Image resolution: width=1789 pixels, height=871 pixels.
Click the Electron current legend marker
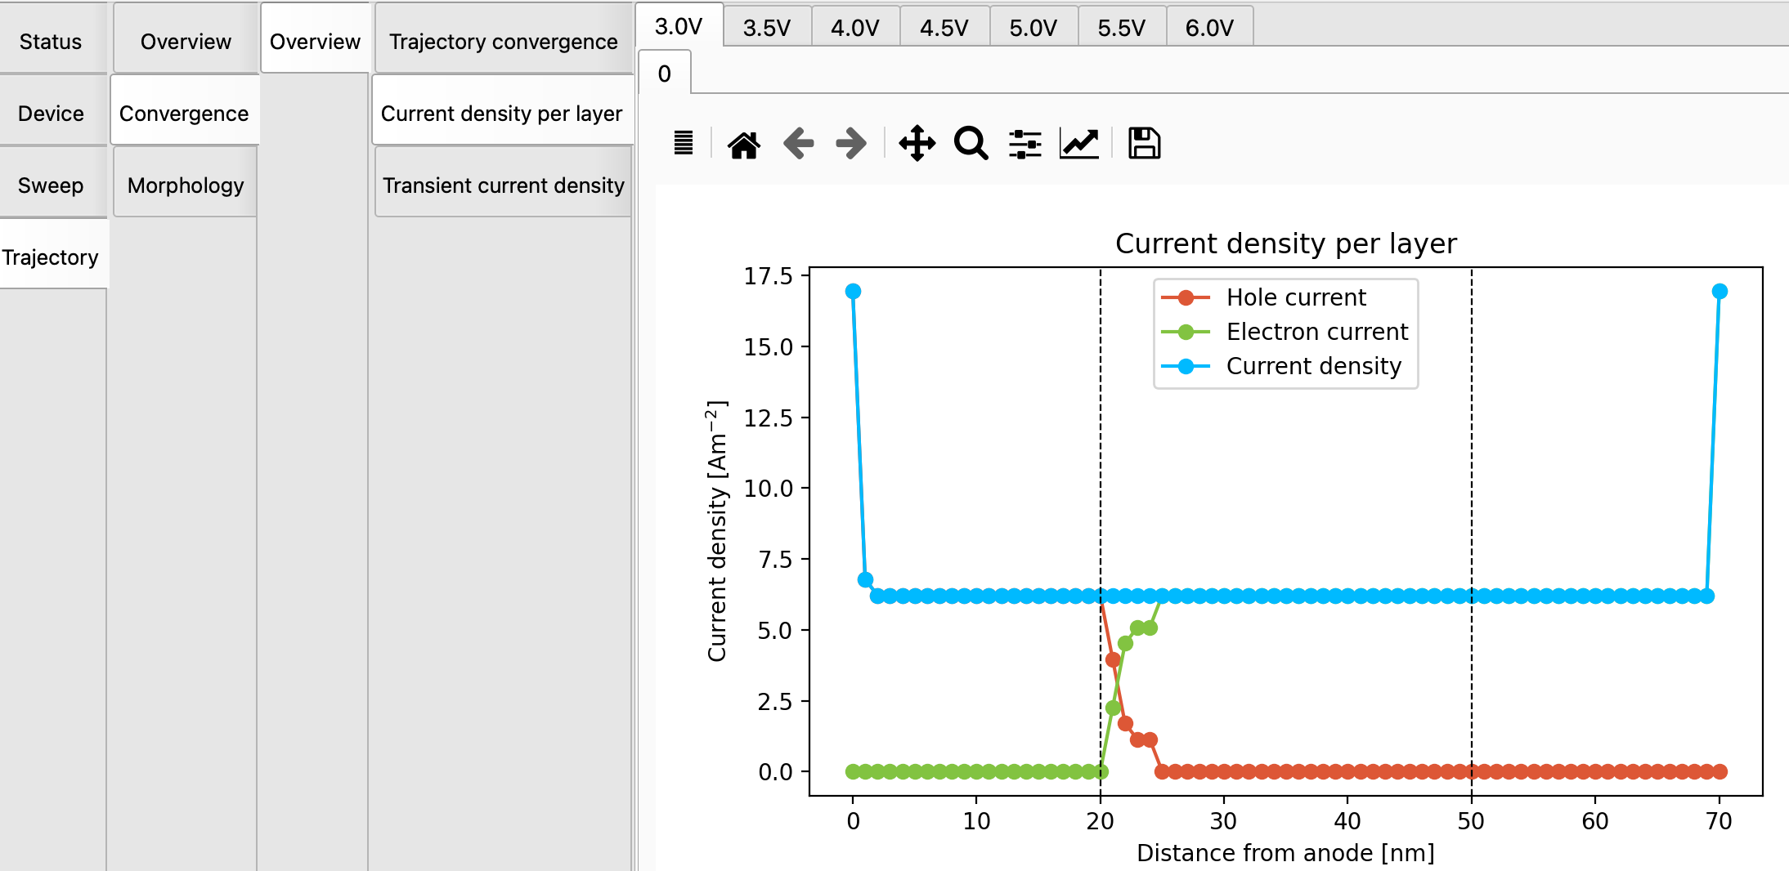click(x=1186, y=332)
